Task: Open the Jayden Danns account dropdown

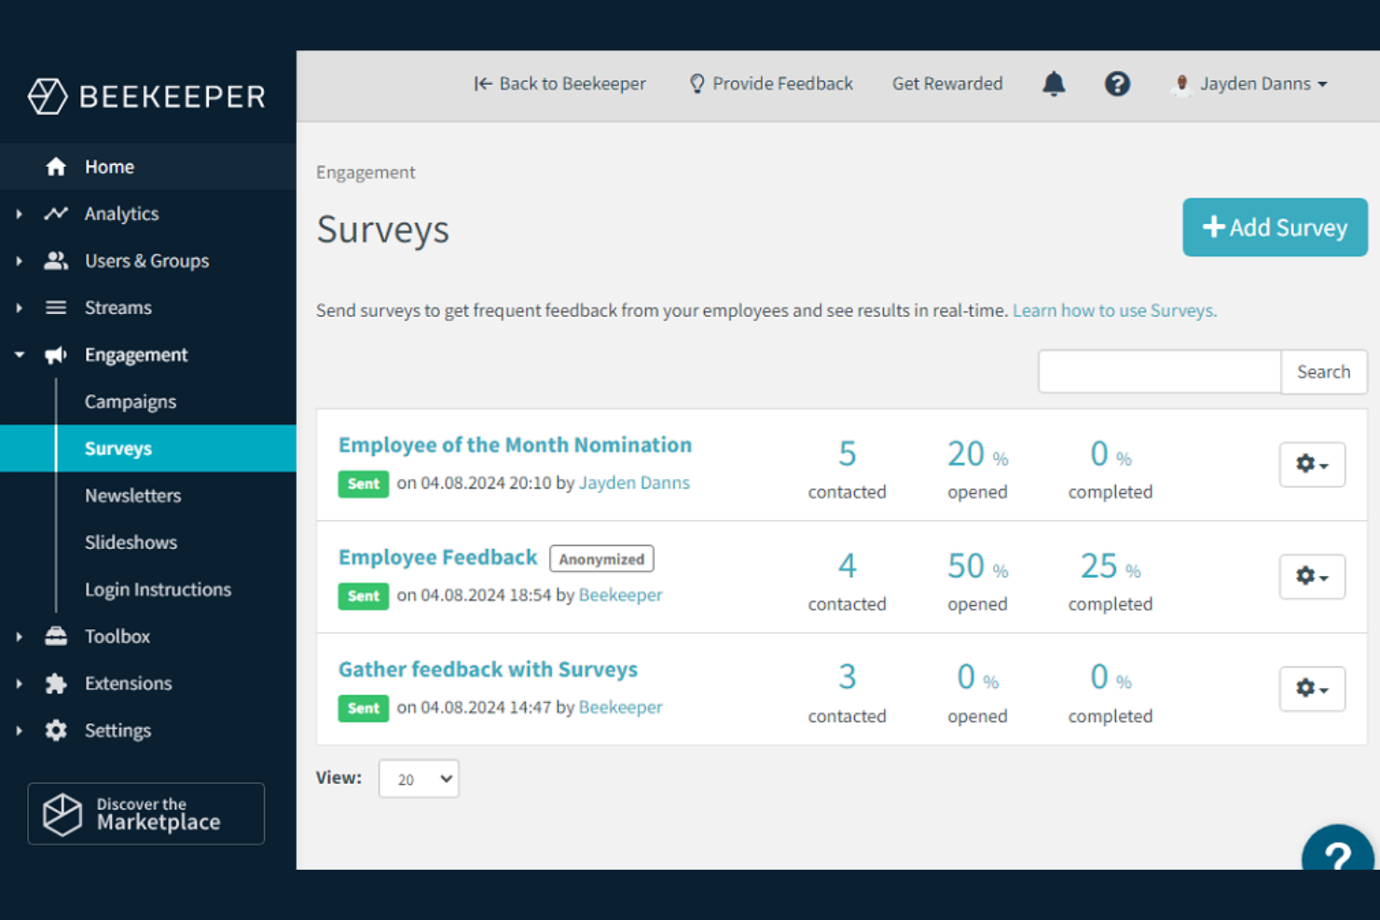Action: (1251, 84)
